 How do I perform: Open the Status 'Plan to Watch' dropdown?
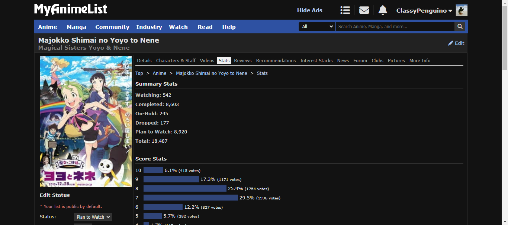point(93,217)
